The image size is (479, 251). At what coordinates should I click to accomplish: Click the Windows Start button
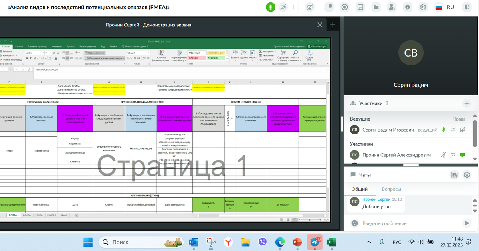click(x=88, y=242)
